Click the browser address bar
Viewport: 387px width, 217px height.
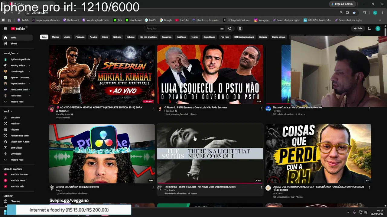(x=181, y=13)
